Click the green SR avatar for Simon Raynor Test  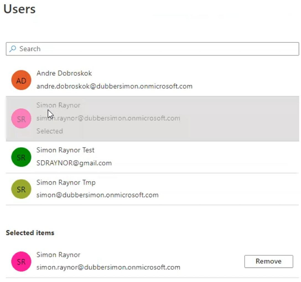(21, 157)
